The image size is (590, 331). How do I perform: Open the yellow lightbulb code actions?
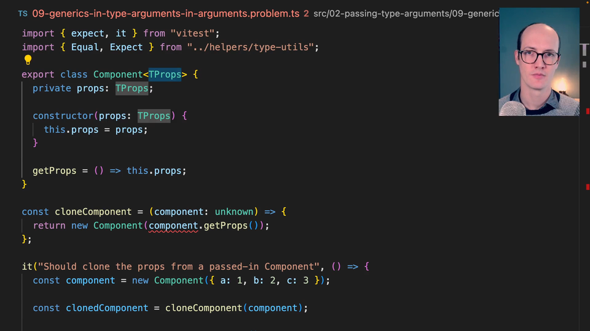pos(28,60)
